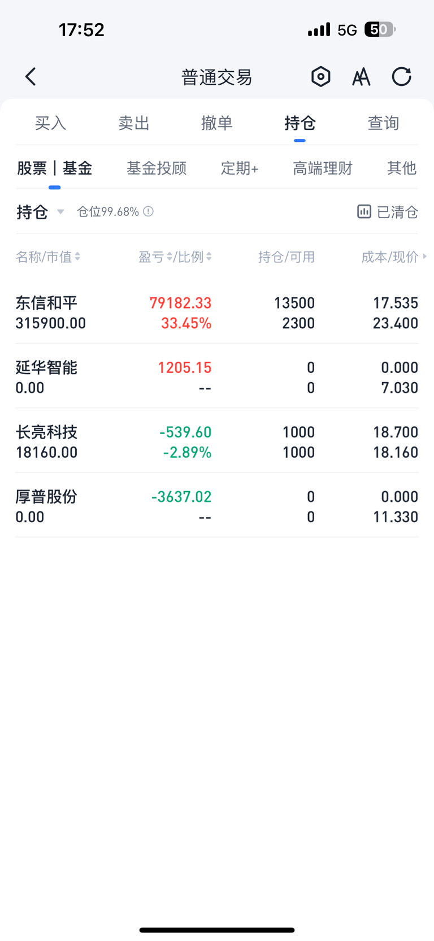This screenshot has width=434, height=941.
Task: Expand the 持仓 dropdown arrow
Action: [x=60, y=212]
